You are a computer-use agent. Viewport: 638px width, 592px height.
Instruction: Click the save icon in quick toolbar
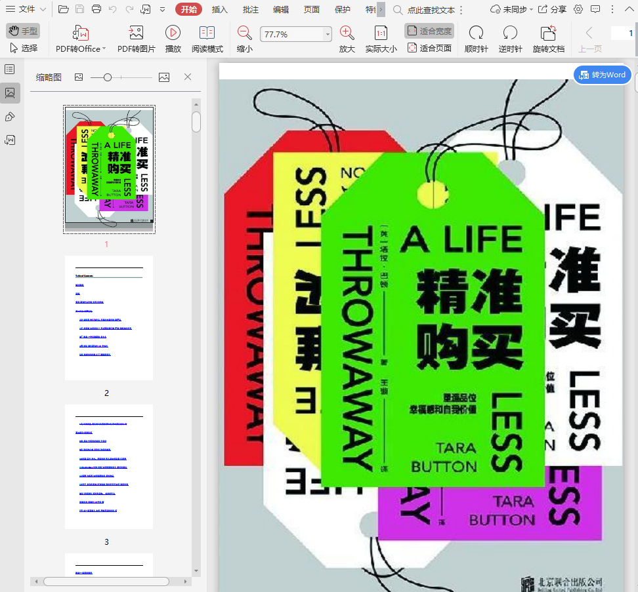80,9
